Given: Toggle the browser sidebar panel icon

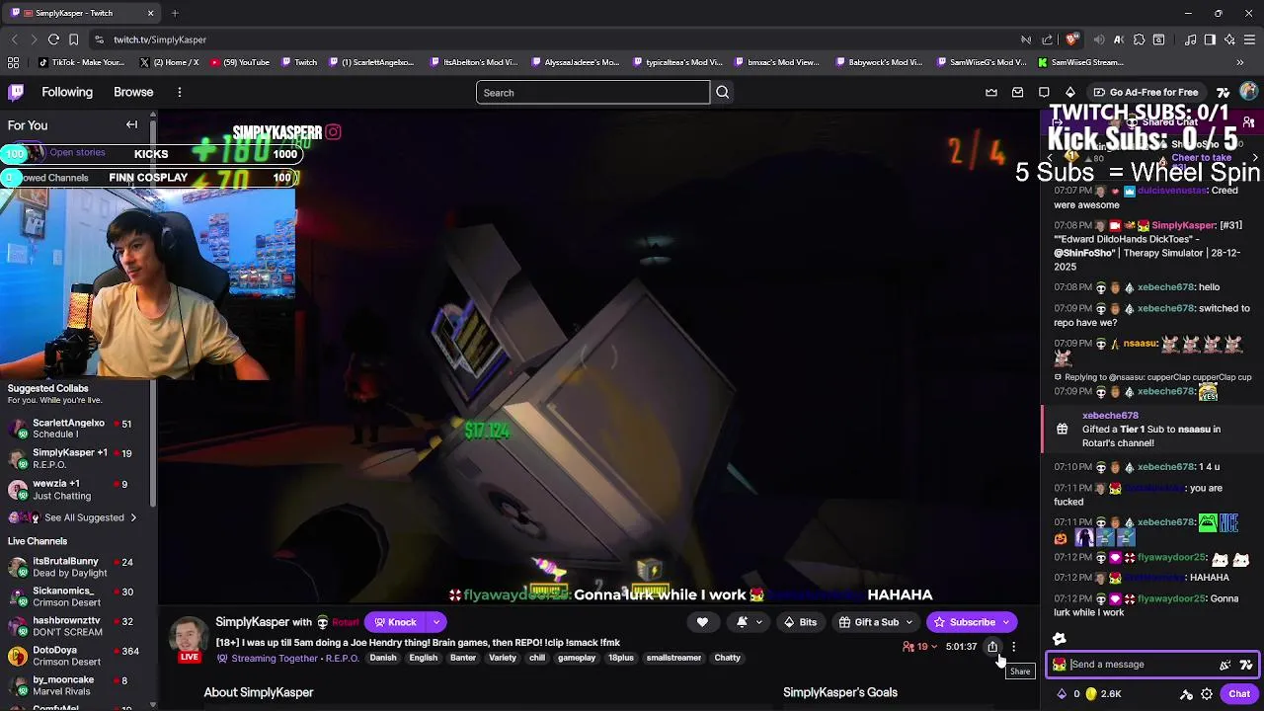Looking at the screenshot, I should point(1210,39).
